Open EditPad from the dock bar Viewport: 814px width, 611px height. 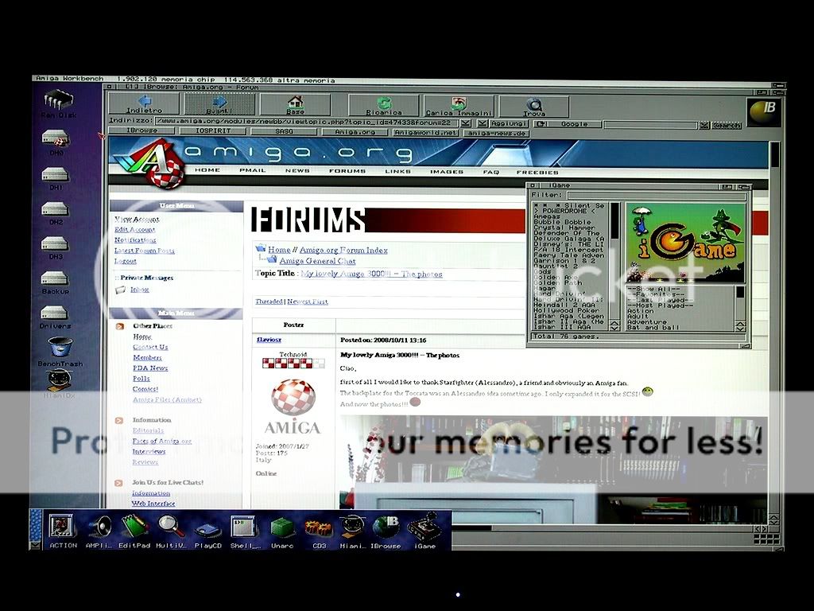(134, 531)
